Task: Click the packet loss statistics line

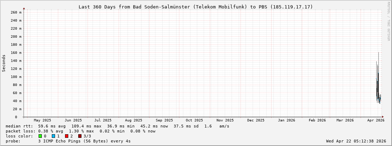Action: [x=81, y=131]
